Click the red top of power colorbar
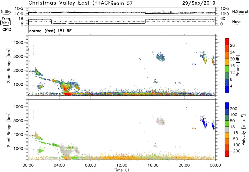 tap(227, 42)
